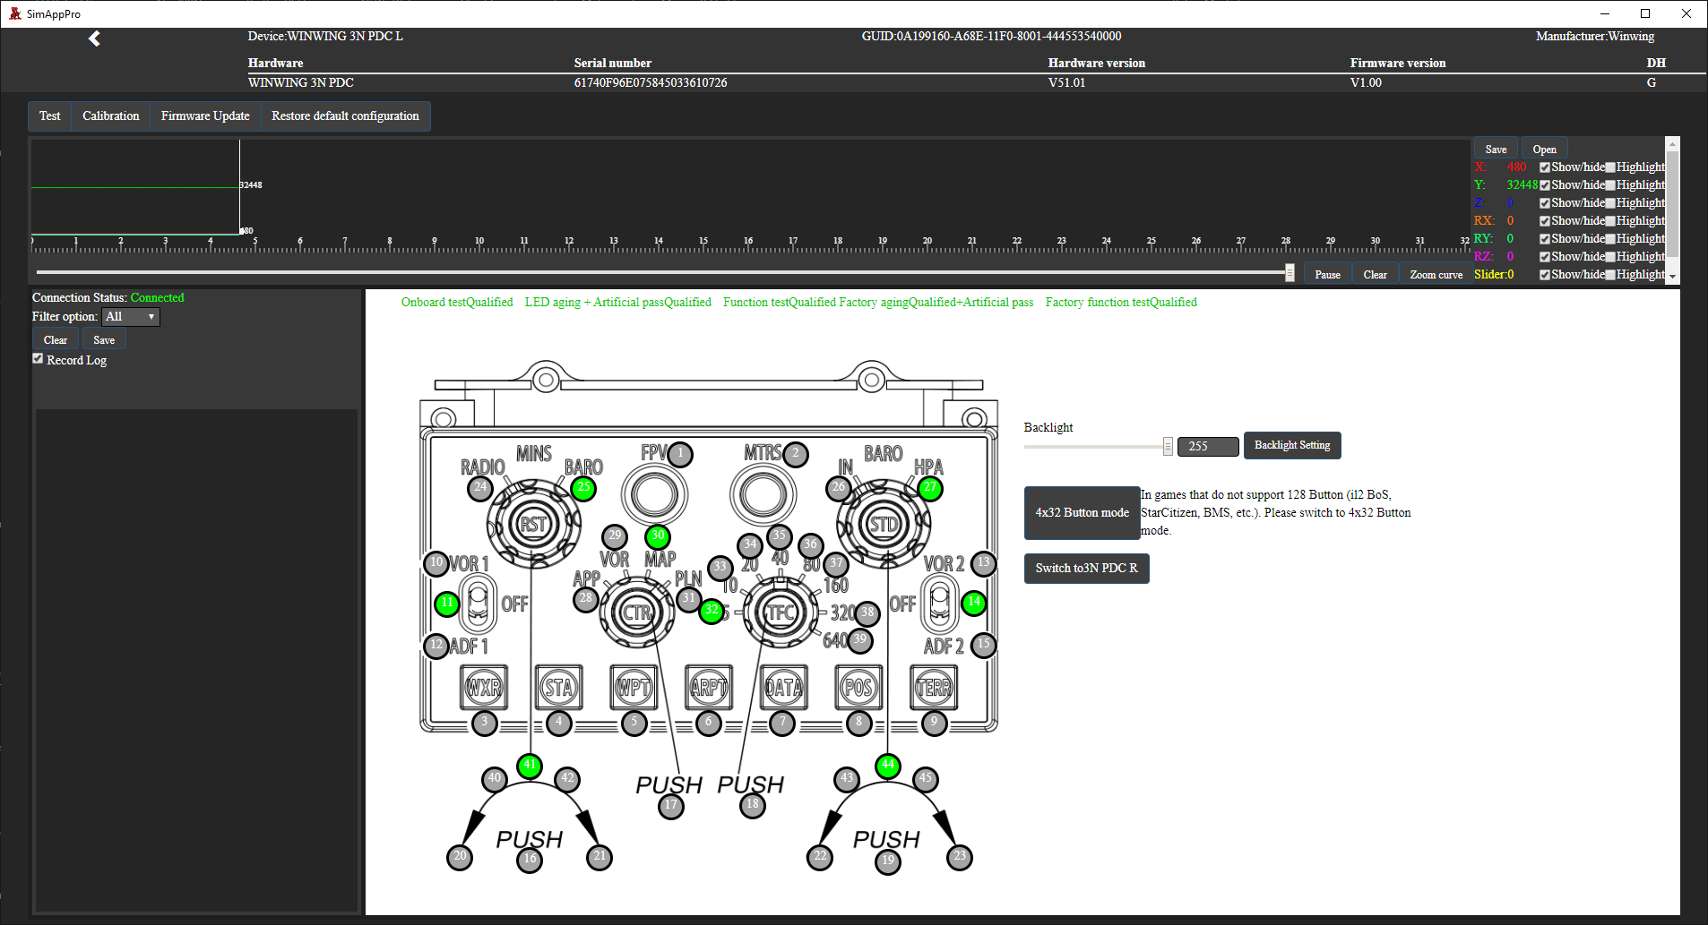This screenshot has width=1708, height=925.
Task: Click the TFC range knob on diagram
Action: [781, 613]
